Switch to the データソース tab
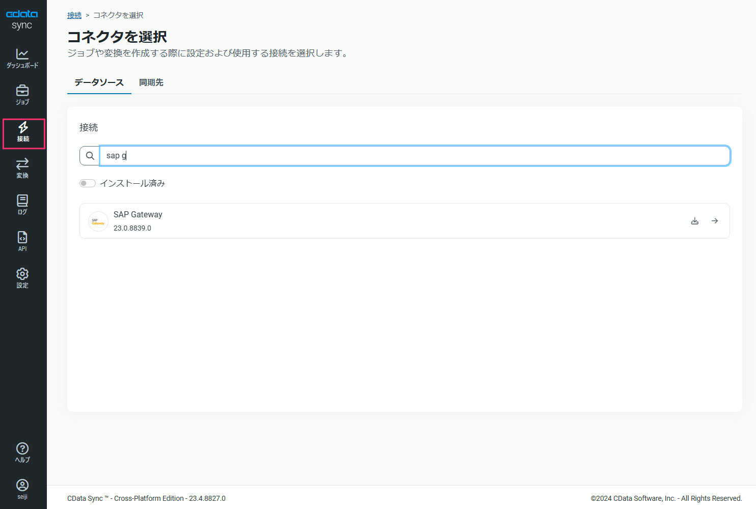 click(99, 82)
